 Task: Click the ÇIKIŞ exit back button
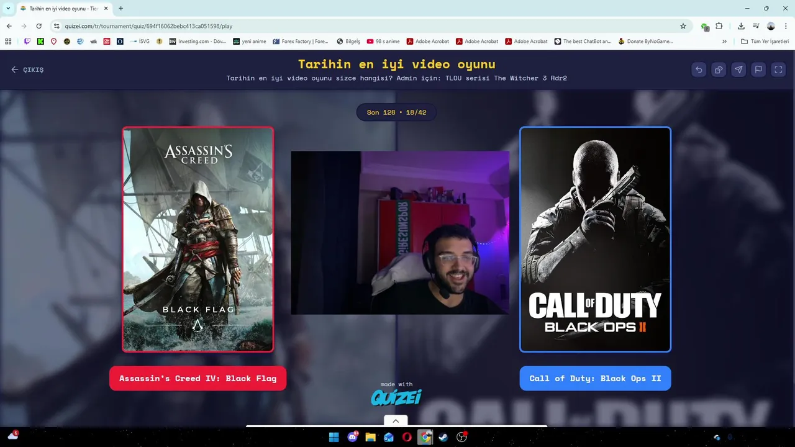tap(27, 70)
